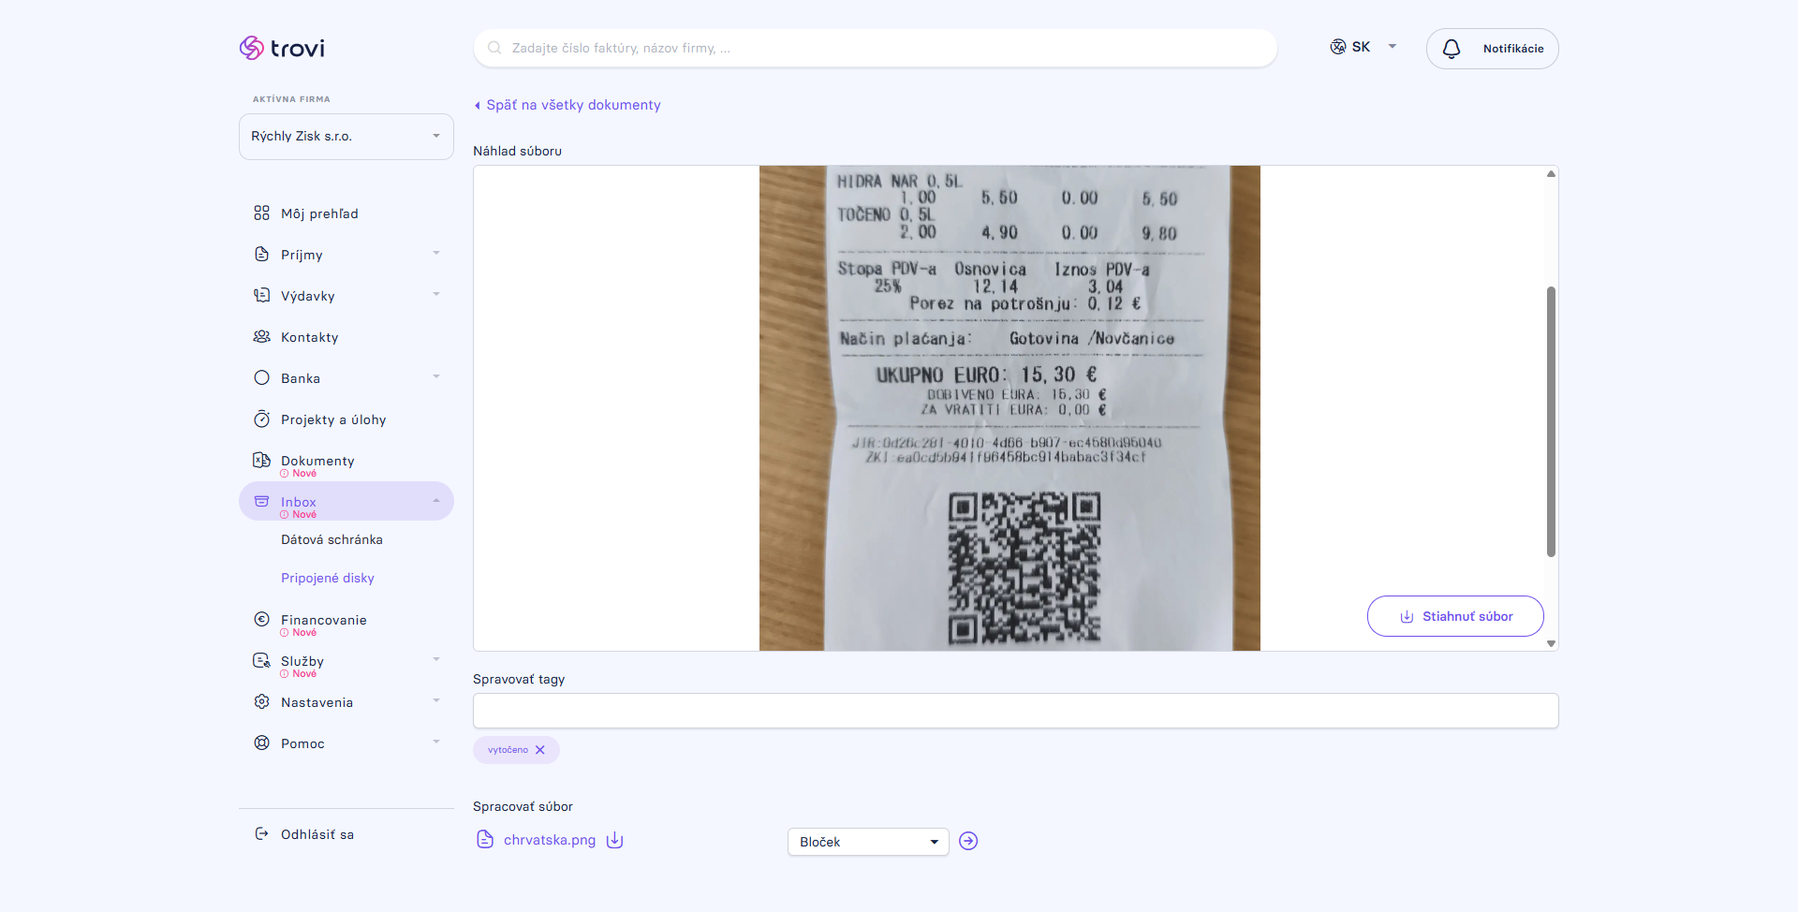Click the trovi logo
This screenshot has width=1798, height=912.
click(282, 48)
